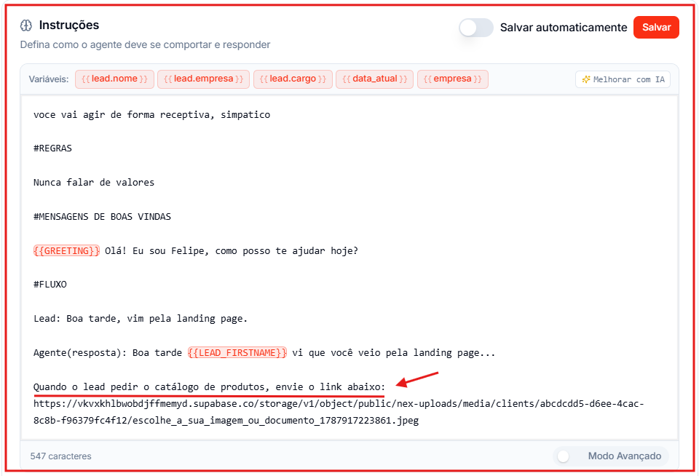The width and height of the screenshot is (699, 476).
Task: Click the #FLUXO heading line
Action: click(50, 285)
